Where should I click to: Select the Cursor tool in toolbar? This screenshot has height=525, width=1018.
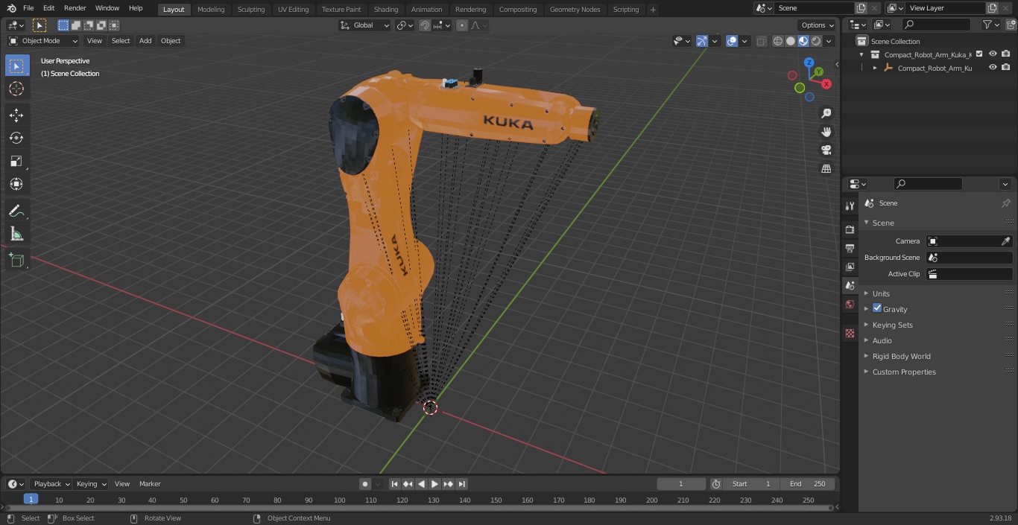16,89
